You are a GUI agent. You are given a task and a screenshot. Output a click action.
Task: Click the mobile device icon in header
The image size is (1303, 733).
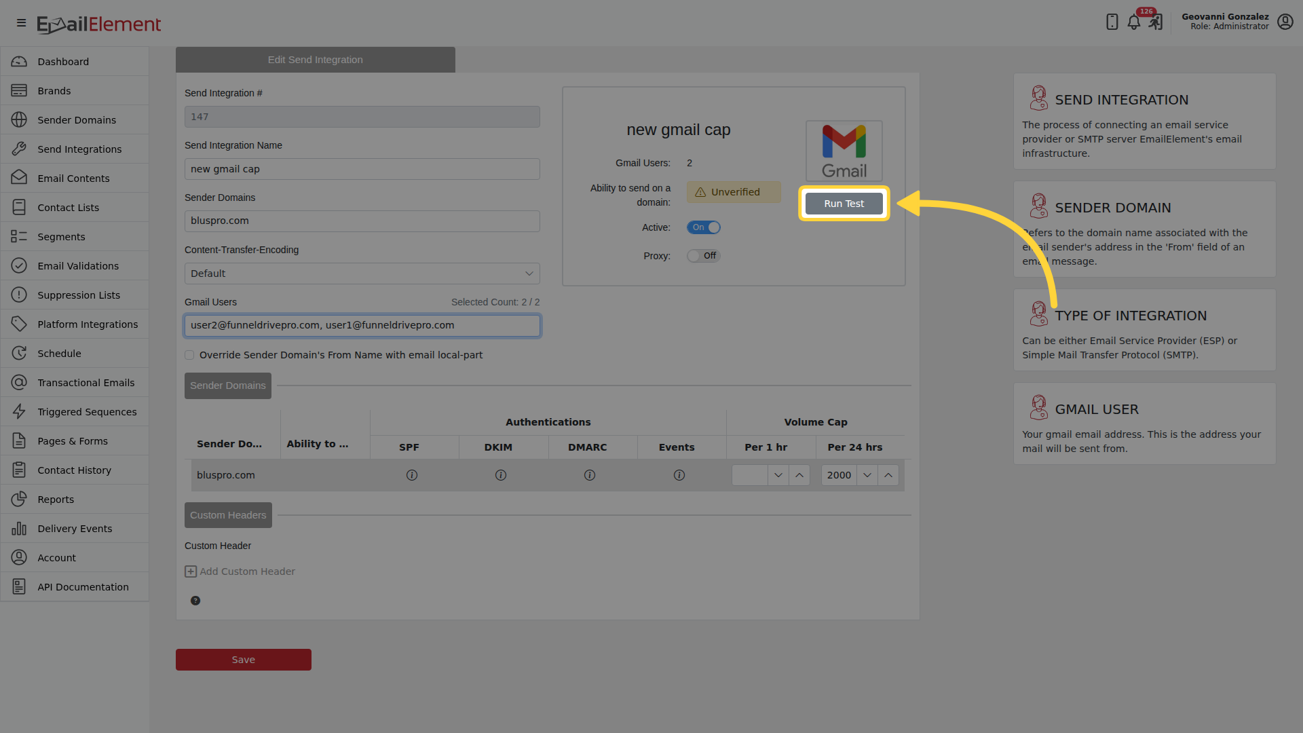point(1112,22)
